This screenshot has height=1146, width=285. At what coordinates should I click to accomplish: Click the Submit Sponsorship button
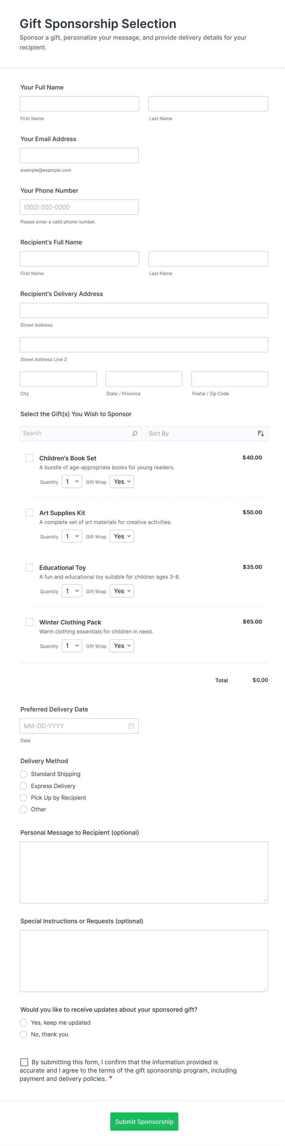tap(144, 1121)
